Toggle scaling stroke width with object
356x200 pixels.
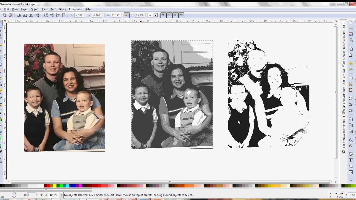[x=163, y=15]
